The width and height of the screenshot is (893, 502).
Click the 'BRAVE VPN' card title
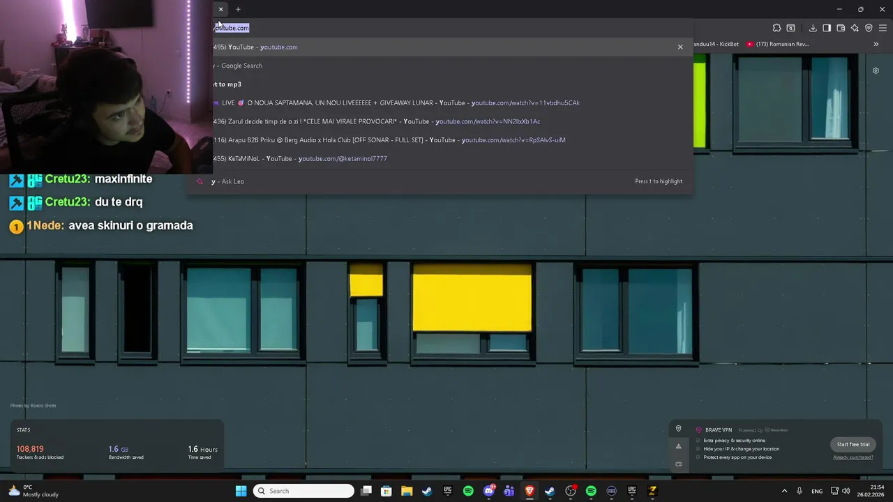pos(718,430)
